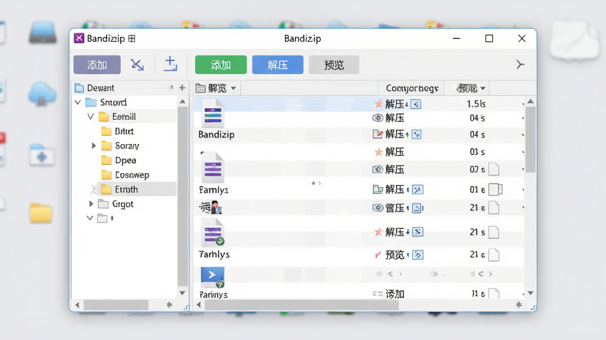This screenshot has width=606, height=340.
Task: Click the blue 解压 button
Action: 278,65
